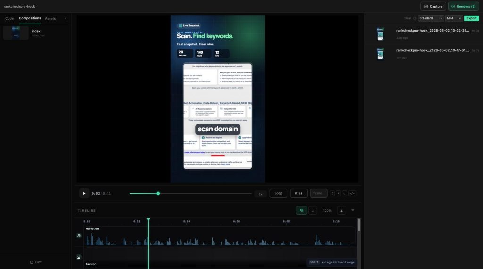Image resolution: width=483 pixels, height=269 pixels.
Task: Select the Favicon image track icon
Action: (79, 257)
